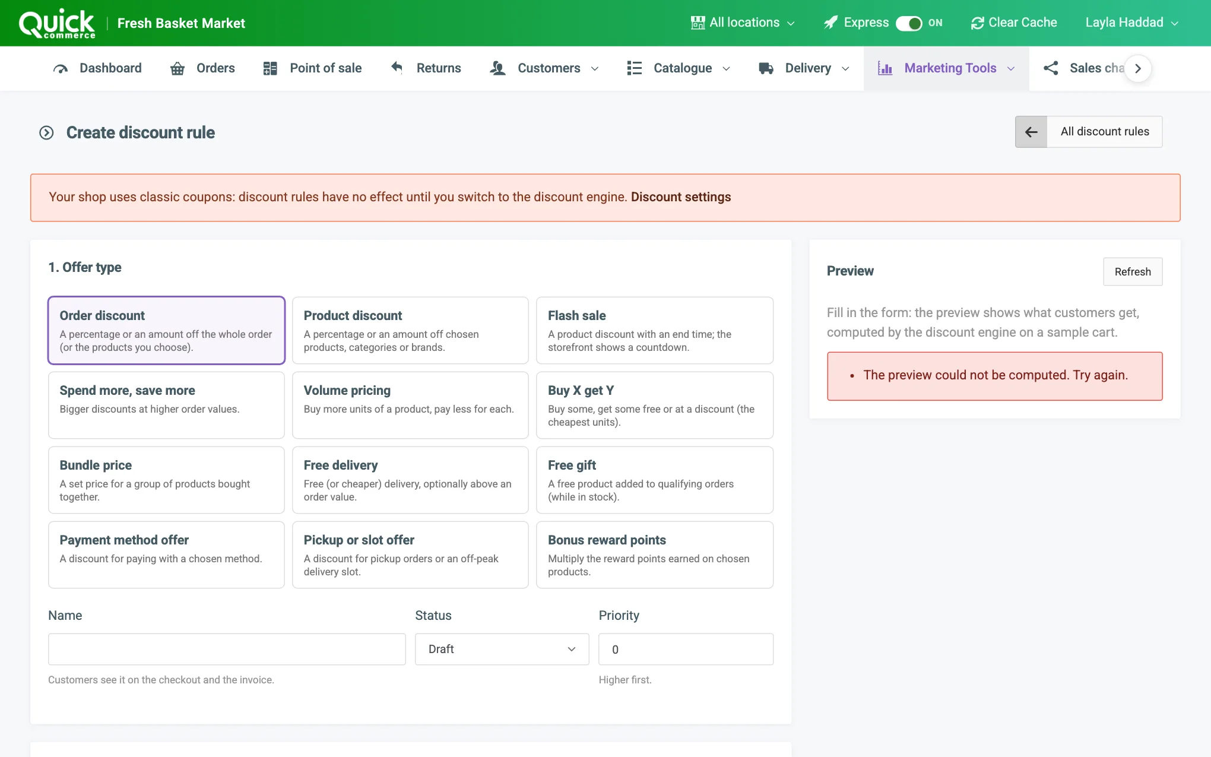Image resolution: width=1211 pixels, height=757 pixels.
Task: Open the Discount settings link
Action: [x=681, y=197]
